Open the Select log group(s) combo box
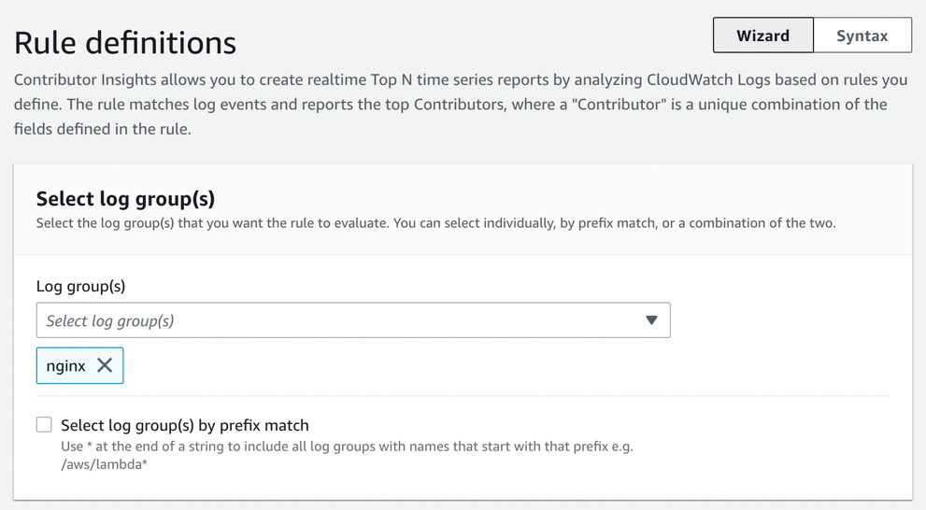 tap(336, 320)
